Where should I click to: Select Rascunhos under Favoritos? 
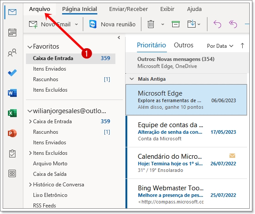[45, 79]
